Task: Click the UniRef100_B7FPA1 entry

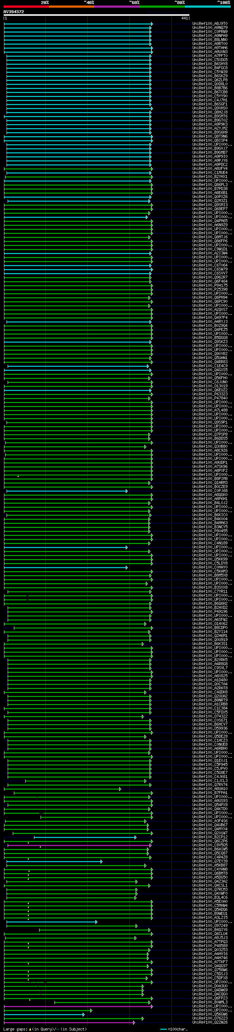Action: (210, 793)
